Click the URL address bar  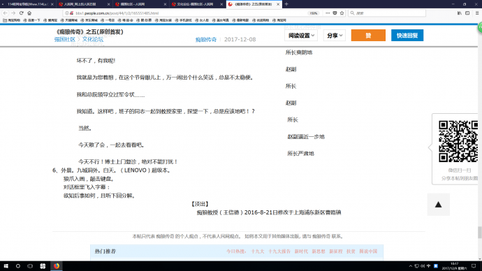(x=184, y=13)
